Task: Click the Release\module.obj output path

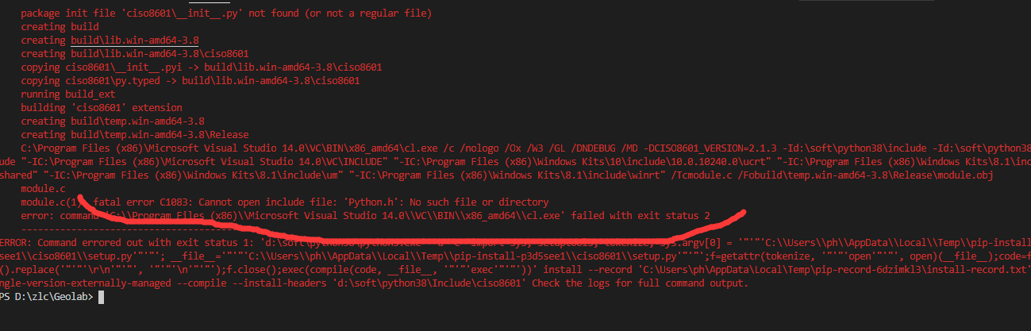Action: tap(938, 175)
